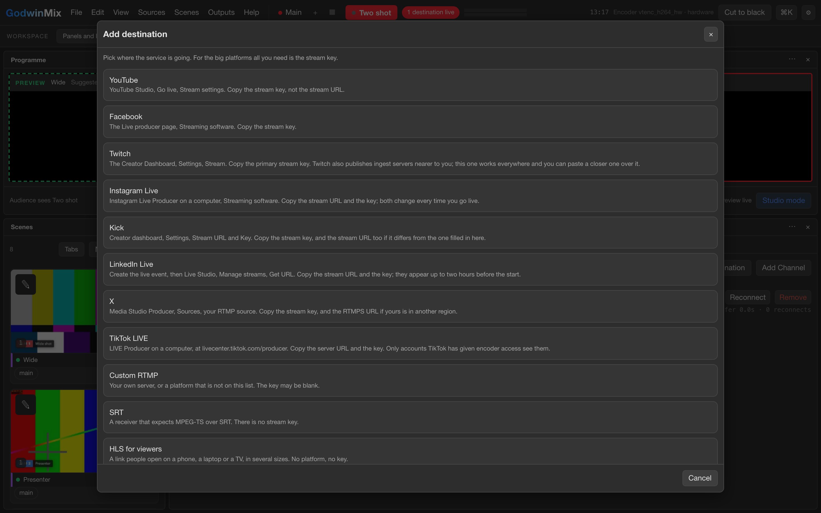
Task: Open the Edit menu
Action: click(x=97, y=12)
